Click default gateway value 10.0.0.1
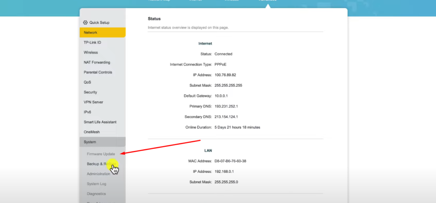Screen dimensions: 436x203 click(x=221, y=96)
